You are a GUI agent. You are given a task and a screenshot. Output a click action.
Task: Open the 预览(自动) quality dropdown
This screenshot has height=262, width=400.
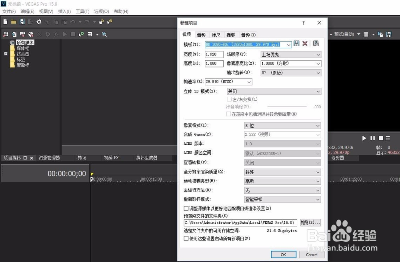359,34
